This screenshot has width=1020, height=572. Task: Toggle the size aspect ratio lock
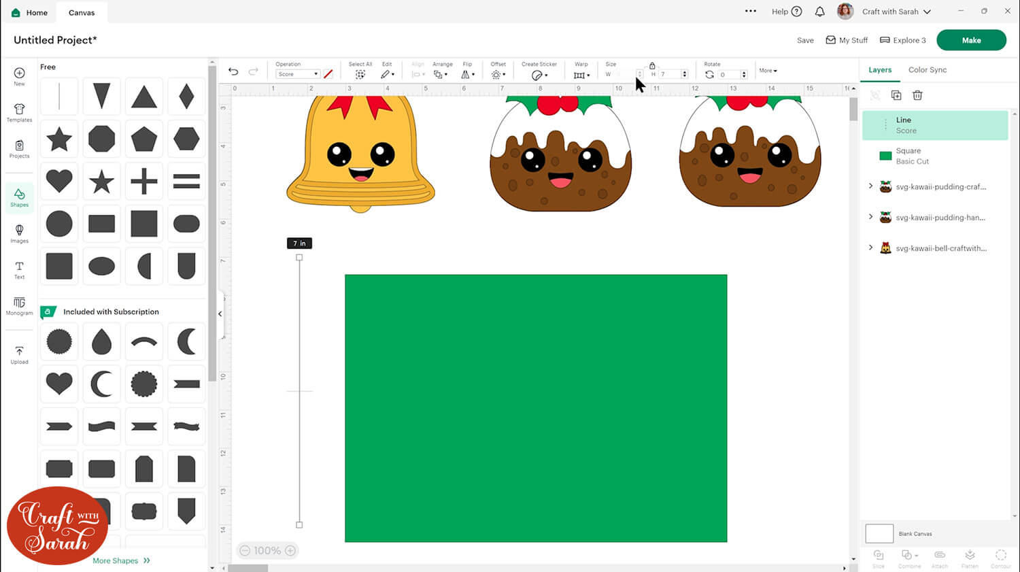tap(652, 66)
